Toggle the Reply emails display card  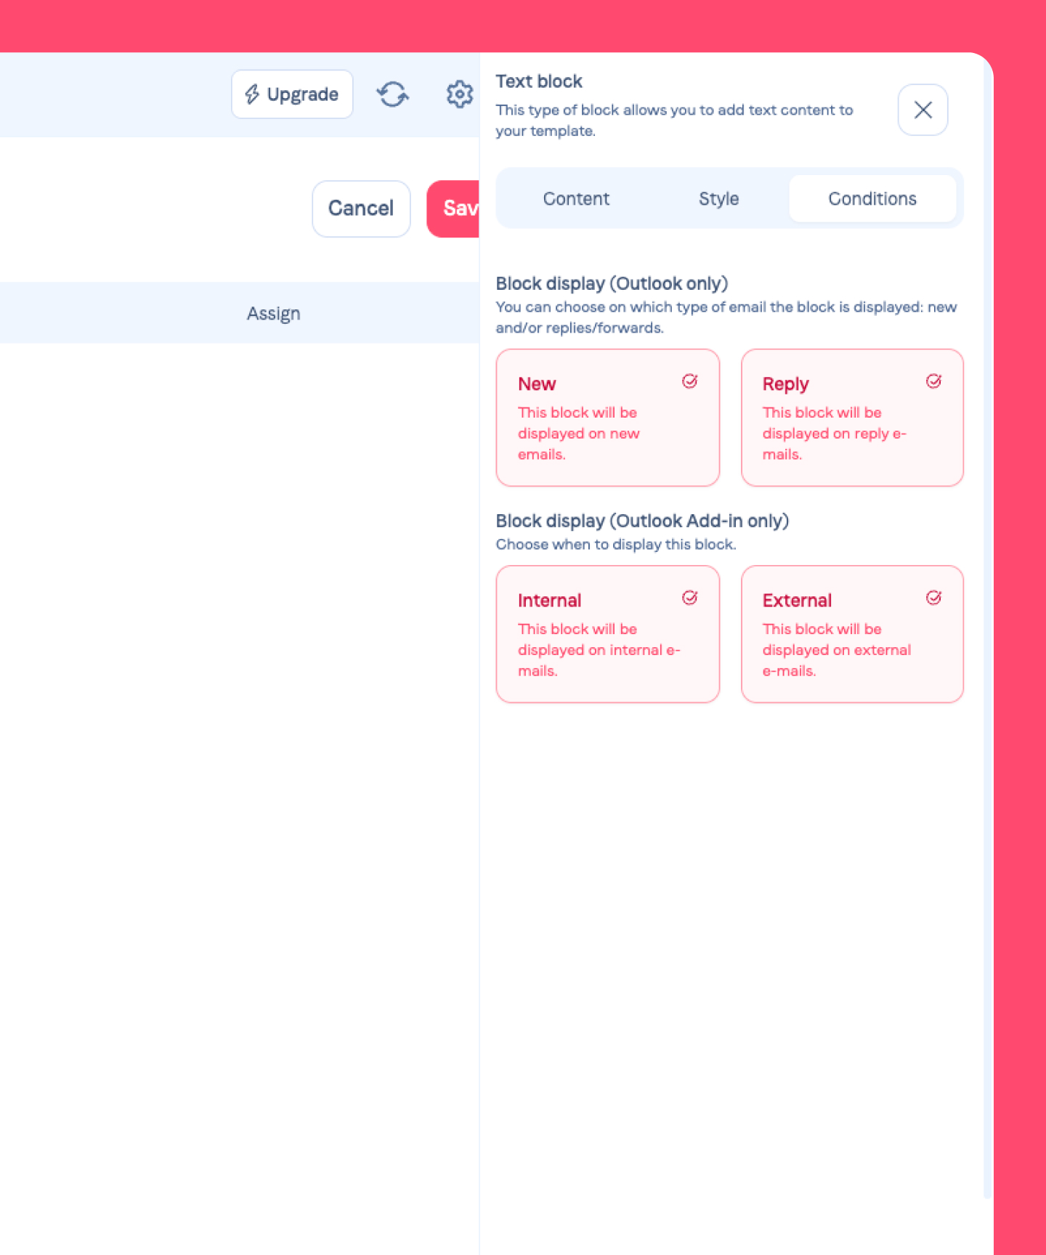[852, 418]
